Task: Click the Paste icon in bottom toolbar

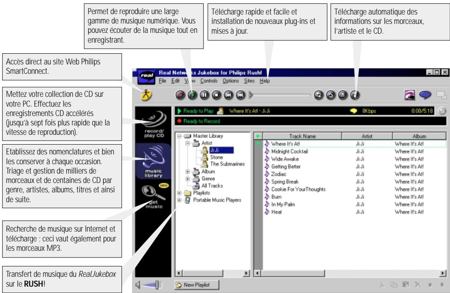Action: click(406, 285)
